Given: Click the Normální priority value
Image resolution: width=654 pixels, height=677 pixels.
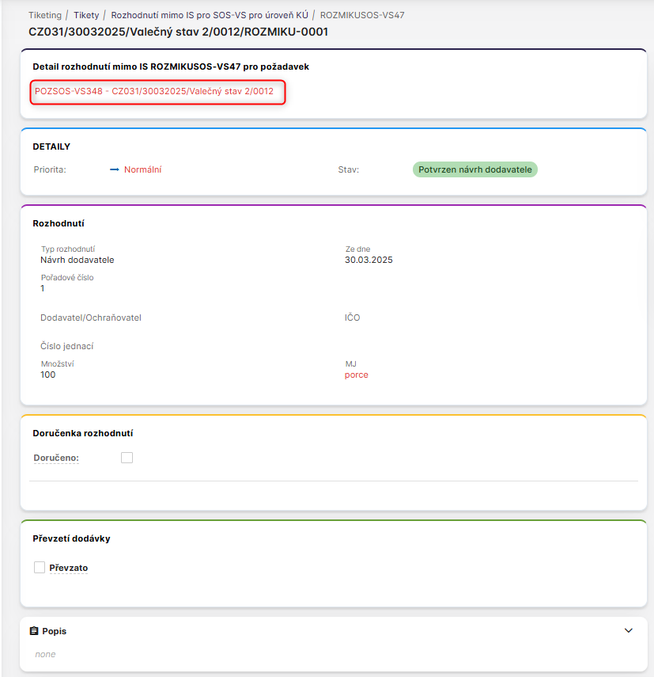Looking at the screenshot, I should coord(142,169).
